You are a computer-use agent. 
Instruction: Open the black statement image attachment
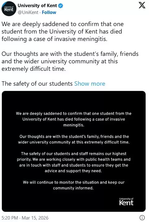(74, 151)
